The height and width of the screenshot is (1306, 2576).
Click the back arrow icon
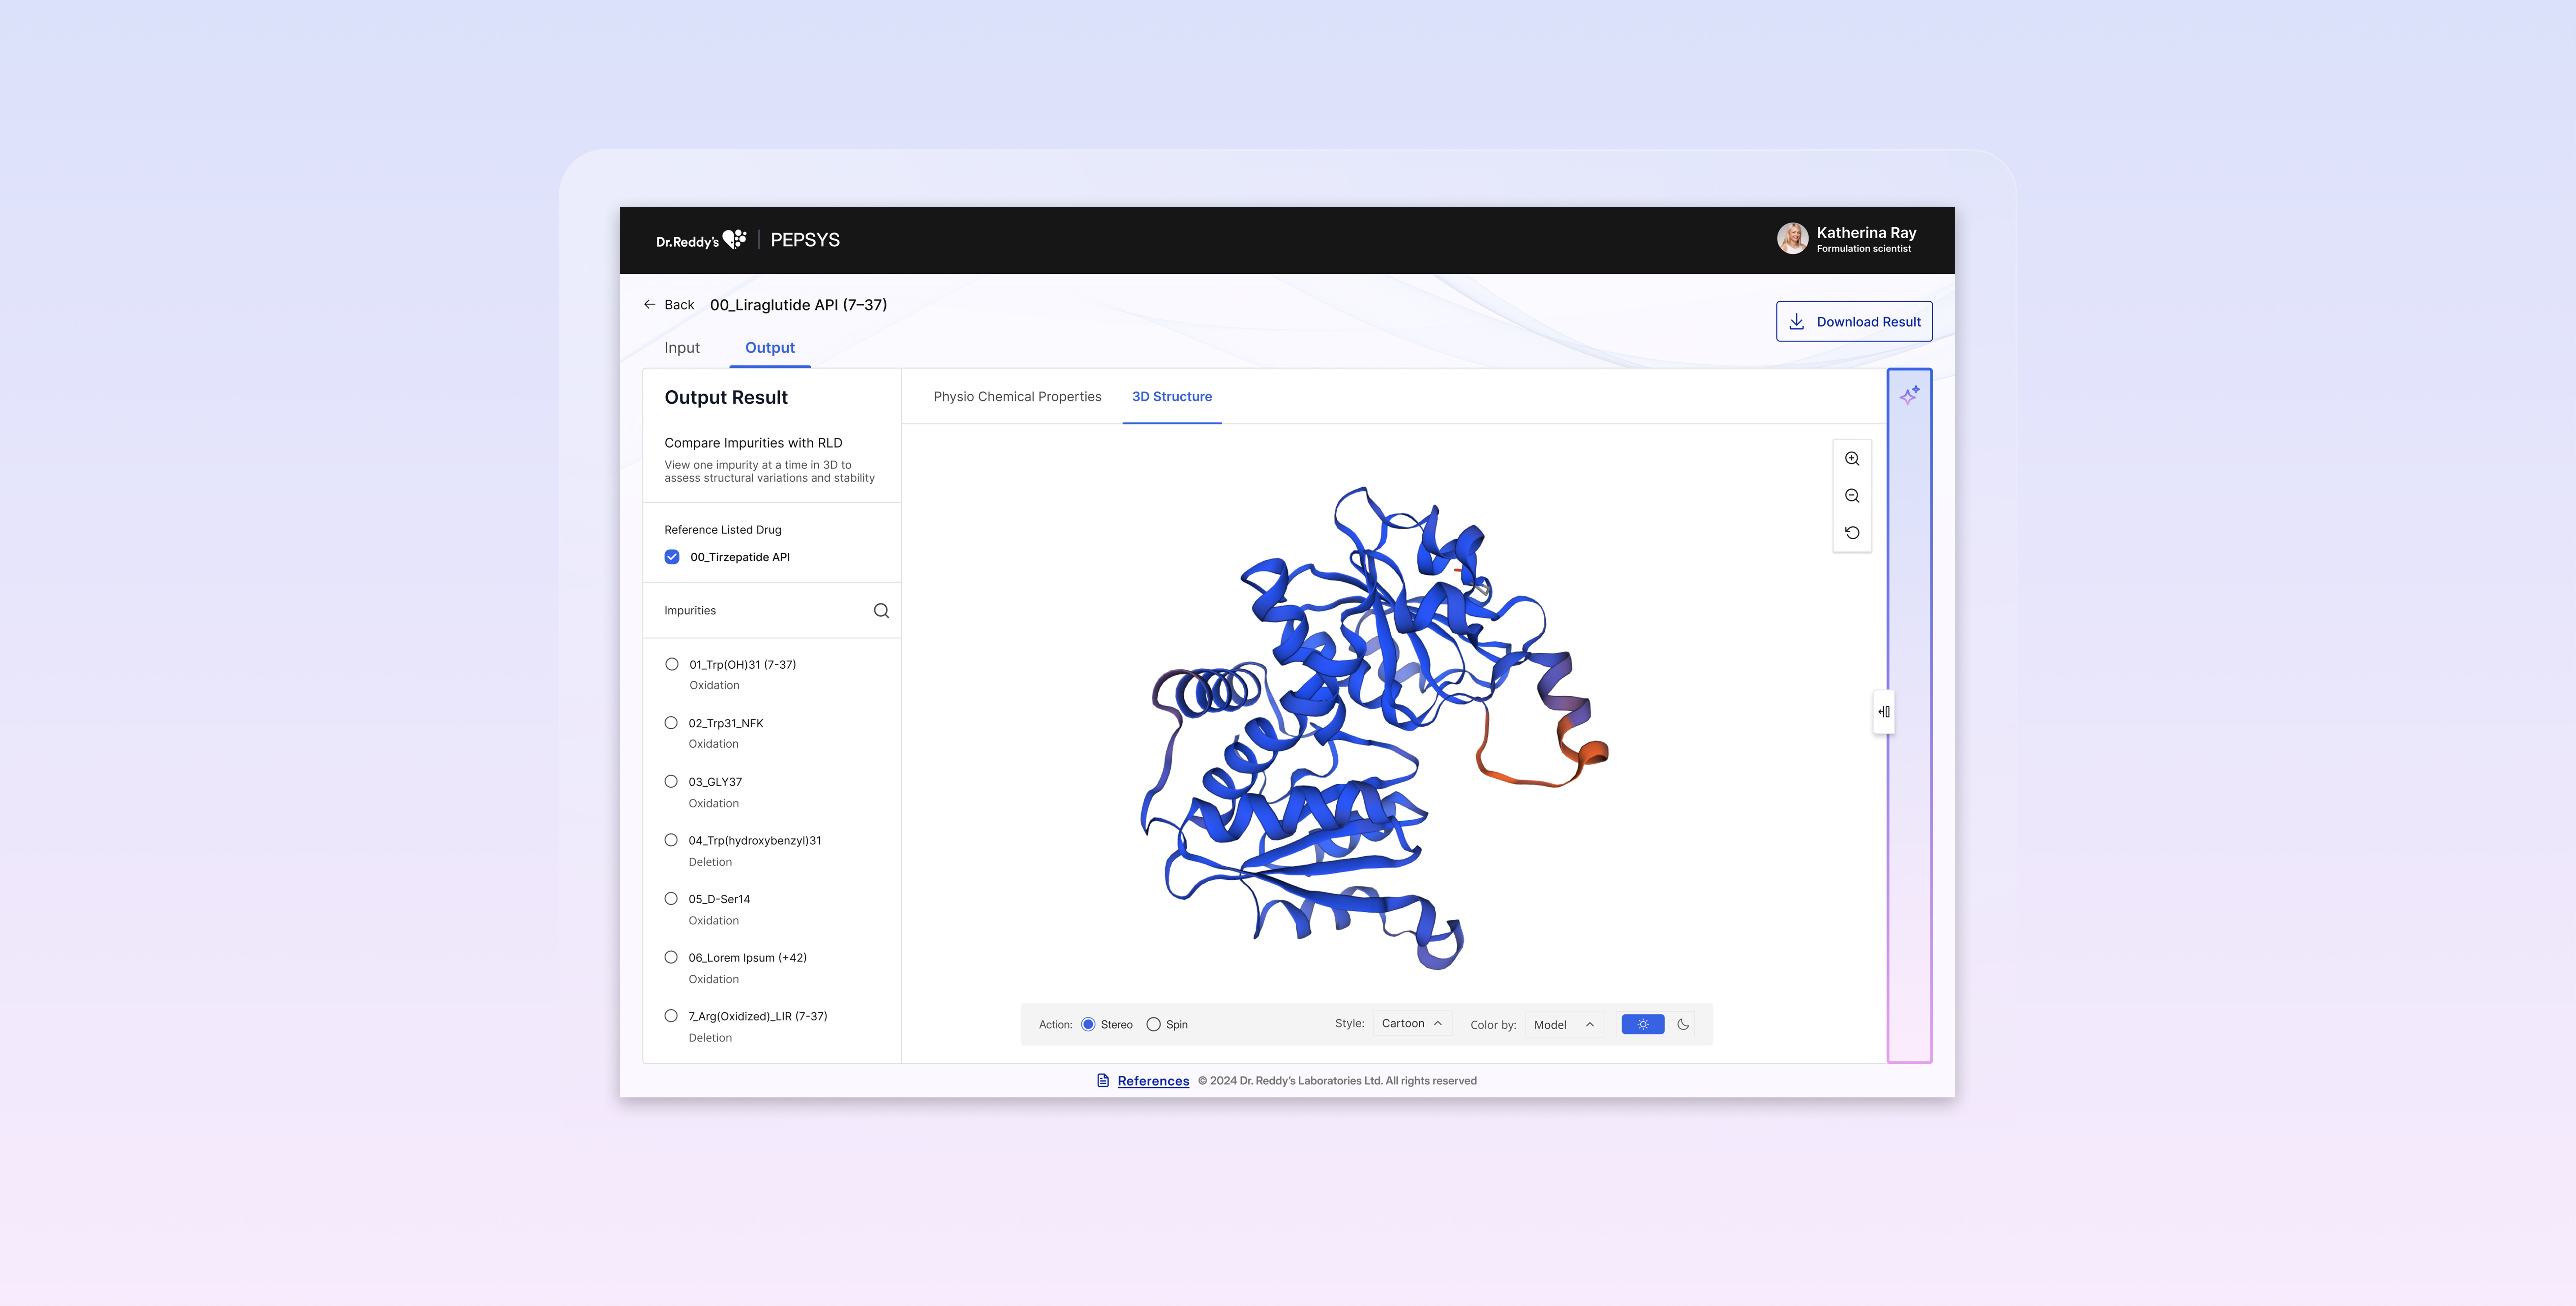click(650, 304)
